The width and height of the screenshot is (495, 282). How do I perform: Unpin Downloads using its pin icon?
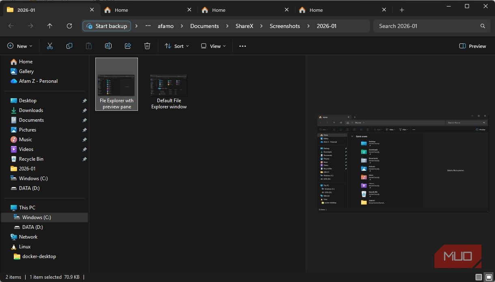tap(84, 110)
